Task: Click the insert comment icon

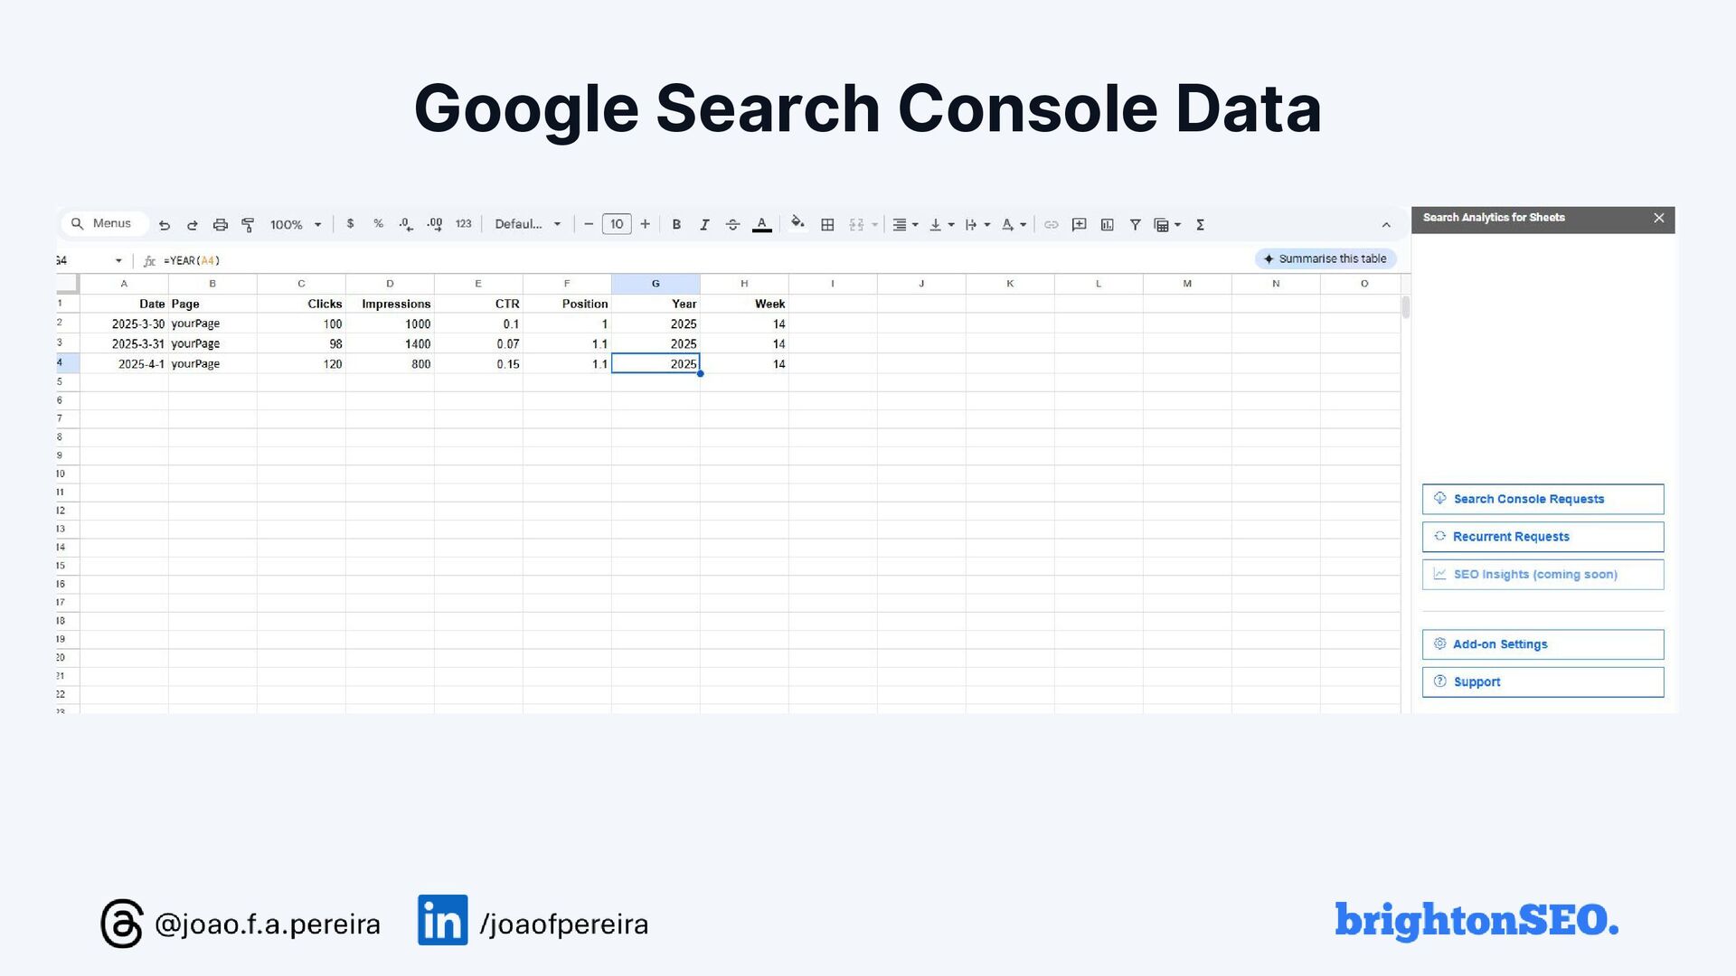Action: [1079, 225]
